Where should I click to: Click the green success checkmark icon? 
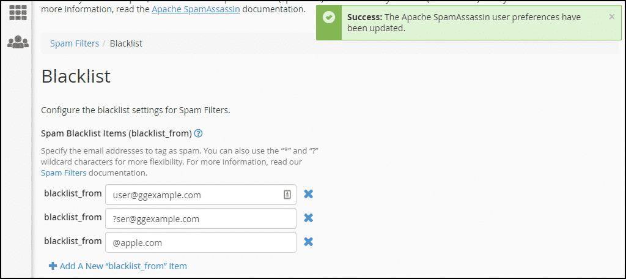(329, 18)
